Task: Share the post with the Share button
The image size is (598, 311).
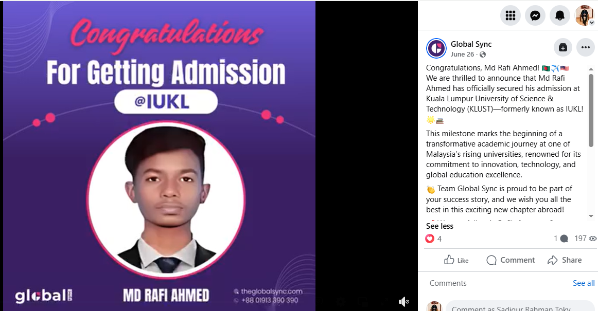Action: coord(565,260)
